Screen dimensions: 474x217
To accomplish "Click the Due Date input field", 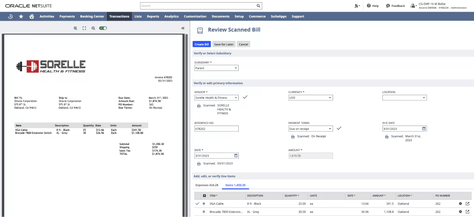I will click(402, 129).
